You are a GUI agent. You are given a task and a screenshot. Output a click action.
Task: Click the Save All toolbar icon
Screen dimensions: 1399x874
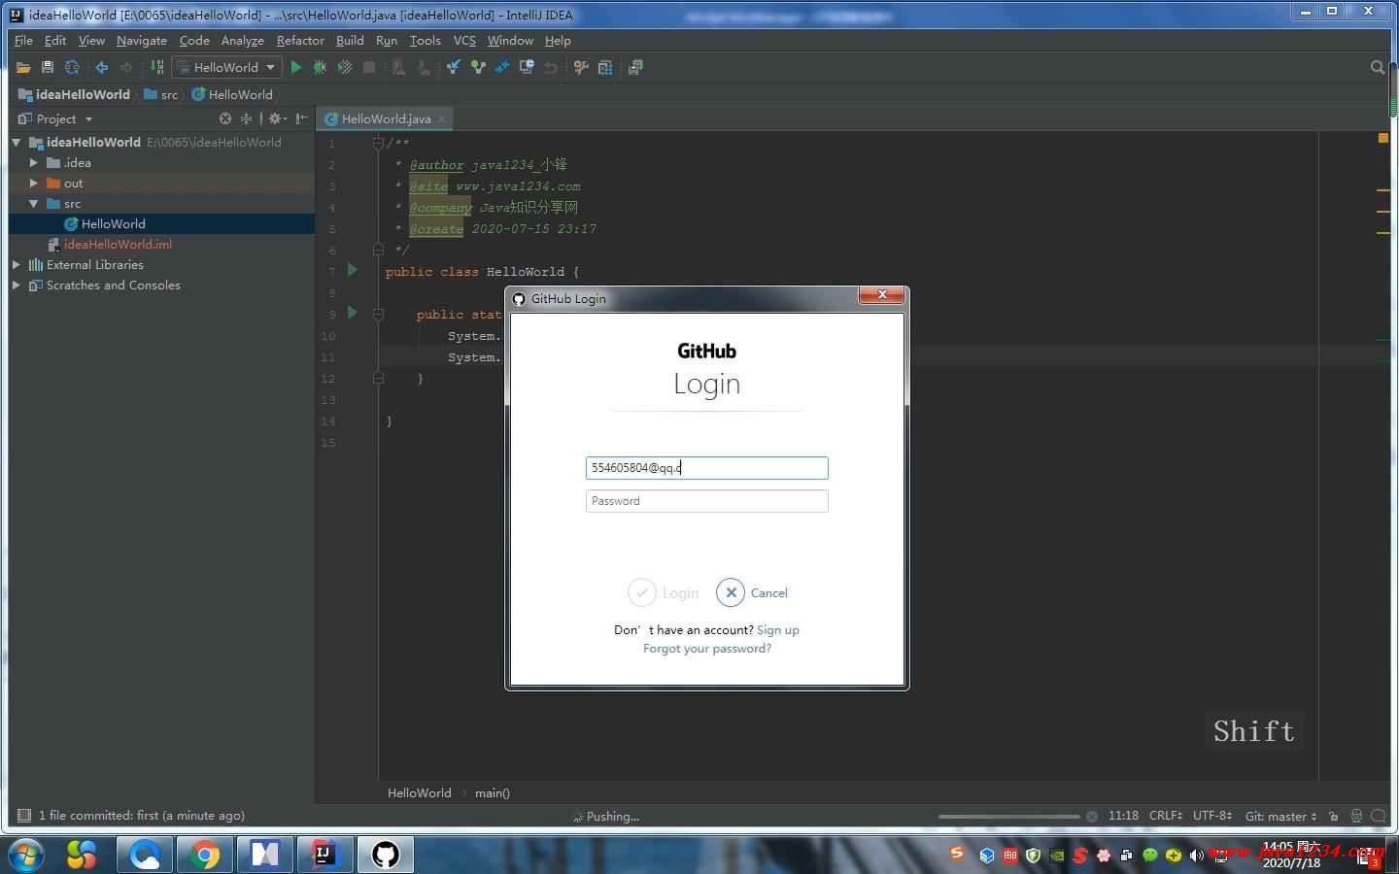pyautogui.click(x=47, y=67)
